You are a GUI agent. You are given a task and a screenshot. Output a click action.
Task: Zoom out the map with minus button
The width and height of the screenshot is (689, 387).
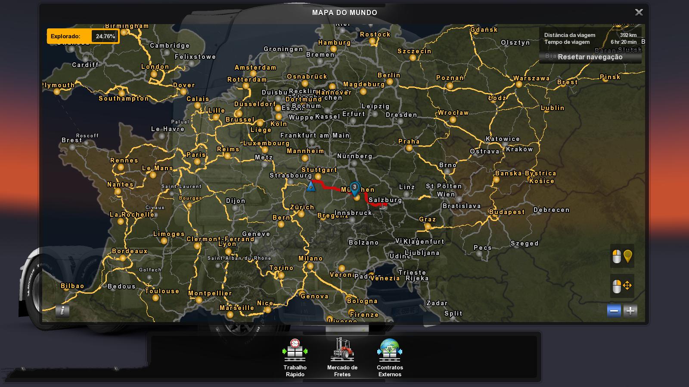[x=614, y=311]
